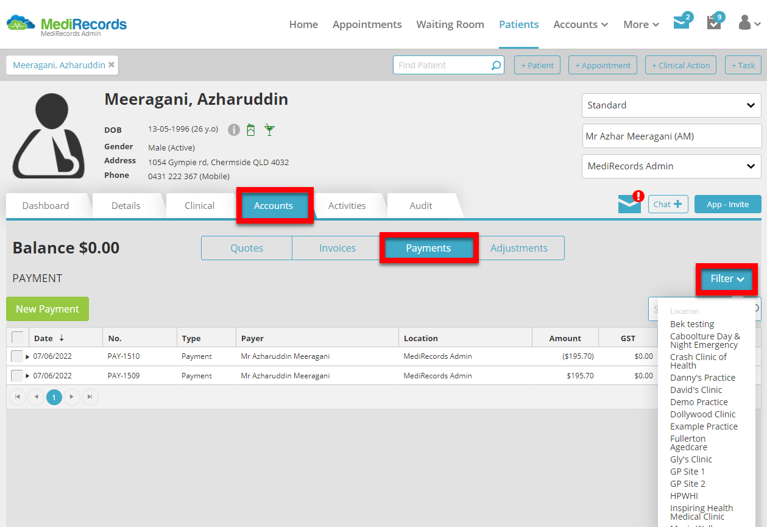Viewport: 767px width, 527px height.
Task: Go to Home in top navigation
Action: click(x=303, y=24)
